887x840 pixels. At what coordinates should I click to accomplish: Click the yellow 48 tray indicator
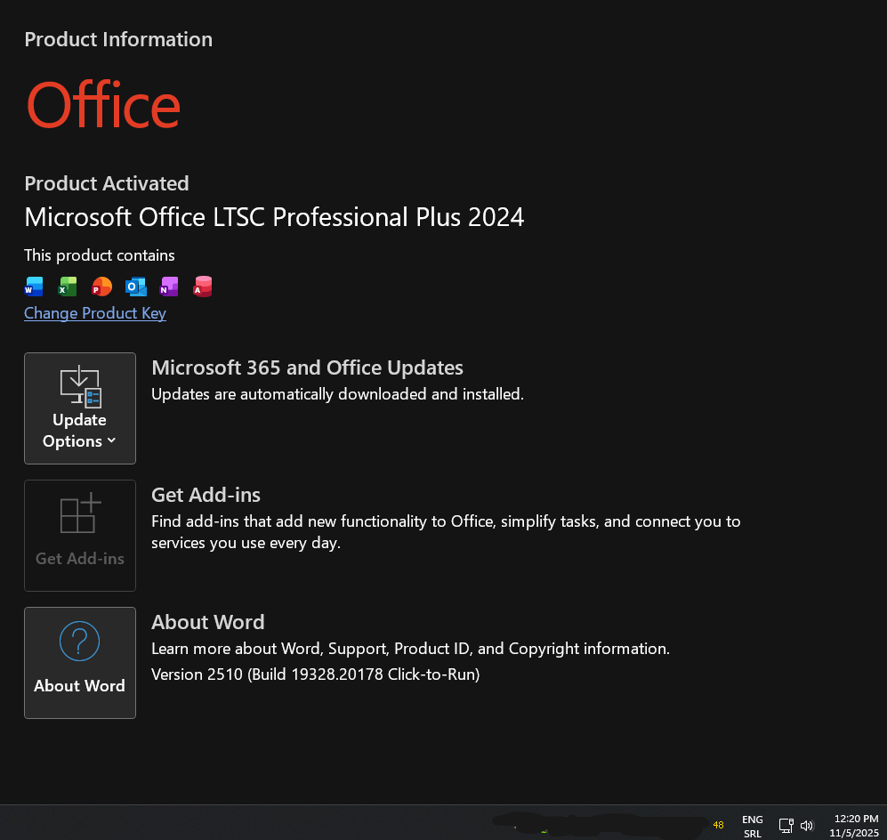[719, 825]
